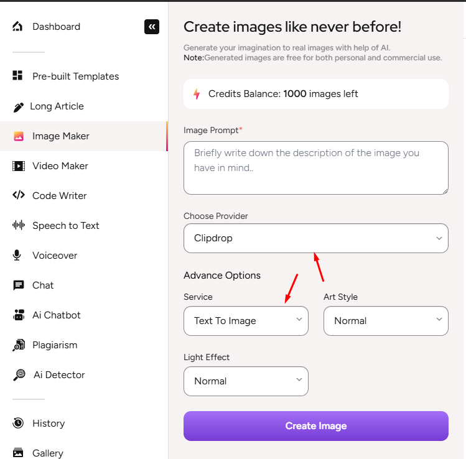Click the Plagiarism document search icon

(x=19, y=345)
